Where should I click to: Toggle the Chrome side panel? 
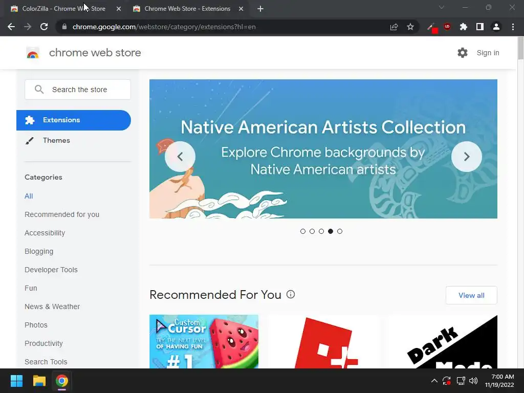[x=480, y=27]
